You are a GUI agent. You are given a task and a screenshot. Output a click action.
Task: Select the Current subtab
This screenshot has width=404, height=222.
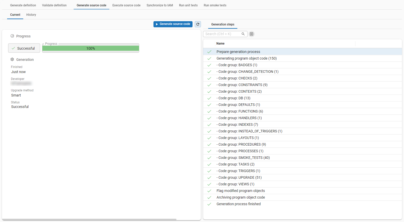[x=15, y=15]
